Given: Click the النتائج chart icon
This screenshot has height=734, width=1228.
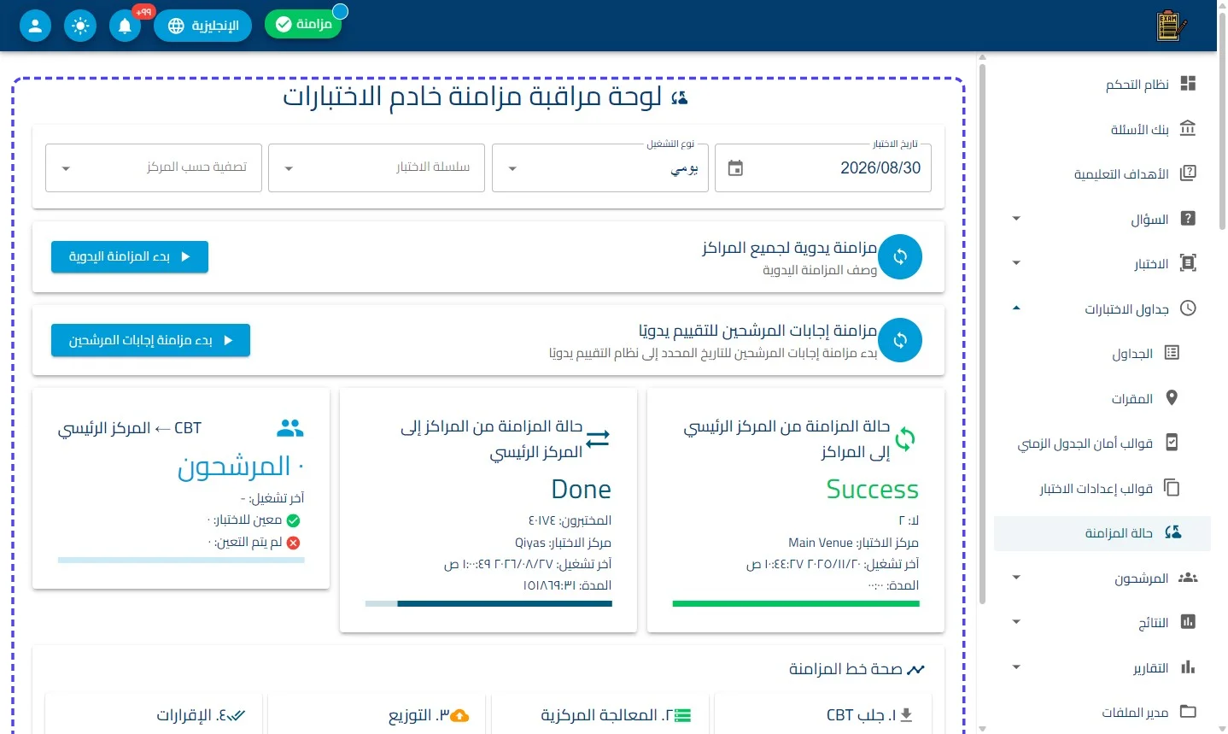Looking at the screenshot, I should click(x=1188, y=622).
